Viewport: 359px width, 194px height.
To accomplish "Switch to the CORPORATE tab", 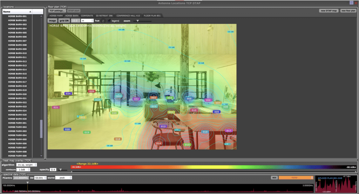I will click(x=87, y=16).
